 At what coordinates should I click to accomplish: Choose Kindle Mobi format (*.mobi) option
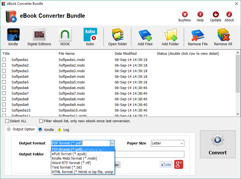coord(83,158)
